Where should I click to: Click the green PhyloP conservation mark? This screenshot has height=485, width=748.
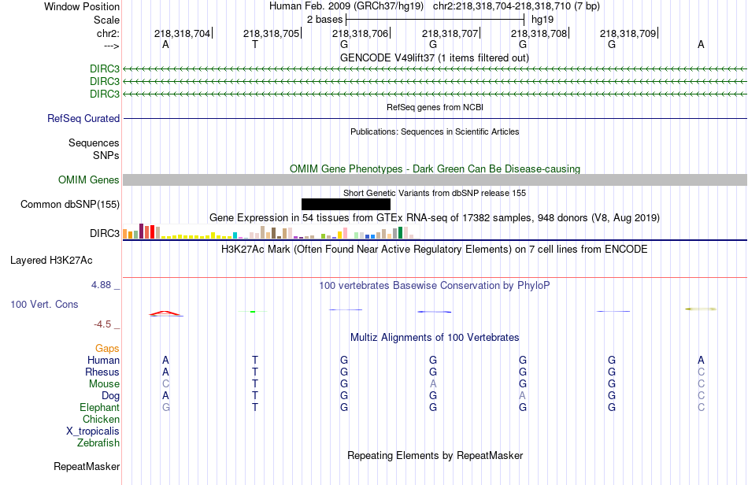coord(253,312)
